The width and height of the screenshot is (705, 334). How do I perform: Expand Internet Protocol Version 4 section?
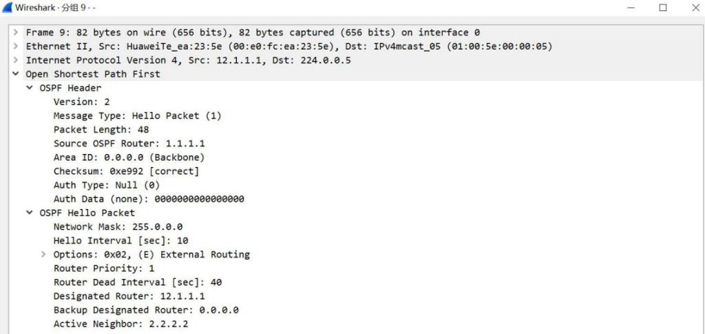tap(17, 60)
